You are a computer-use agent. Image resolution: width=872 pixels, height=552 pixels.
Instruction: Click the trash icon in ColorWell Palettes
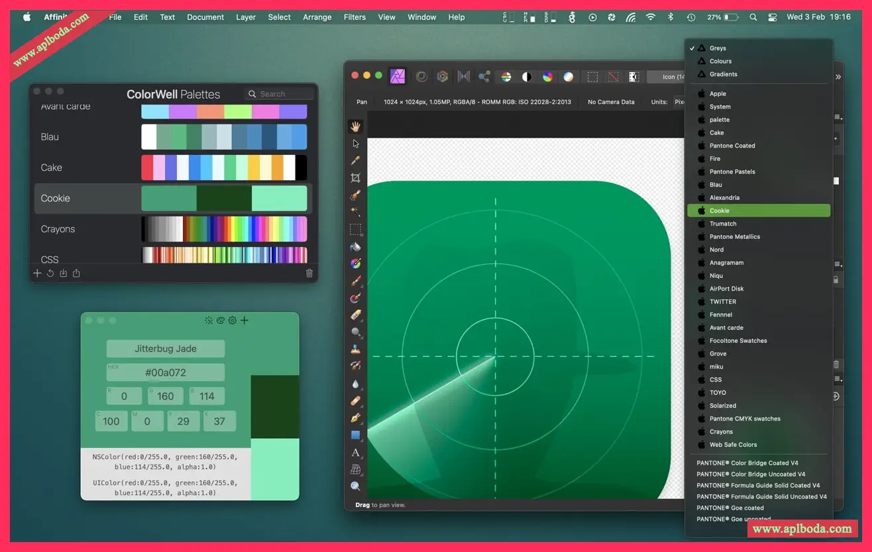click(x=309, y=273)
